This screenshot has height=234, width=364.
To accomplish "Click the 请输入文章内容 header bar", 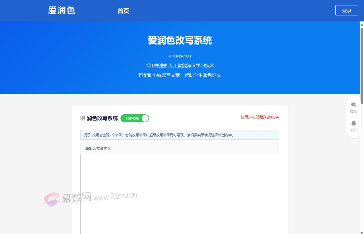I will click(x=180, y=148).
